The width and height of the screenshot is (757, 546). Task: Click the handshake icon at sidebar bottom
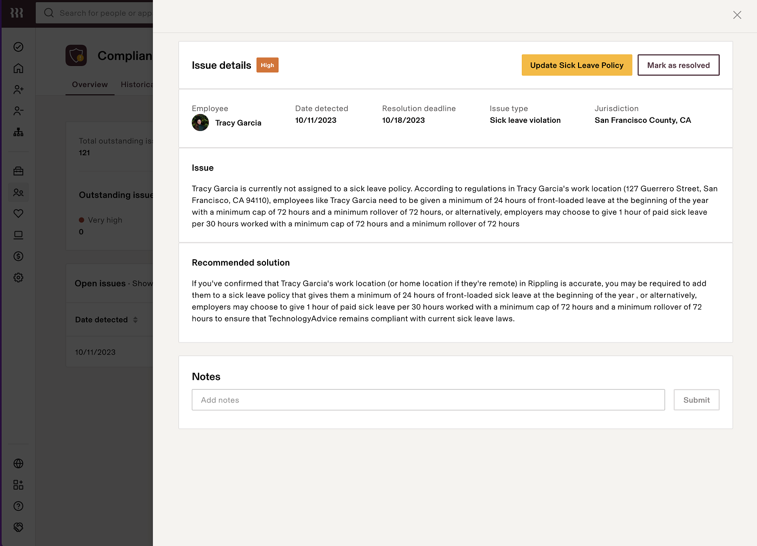coord(18,527)
